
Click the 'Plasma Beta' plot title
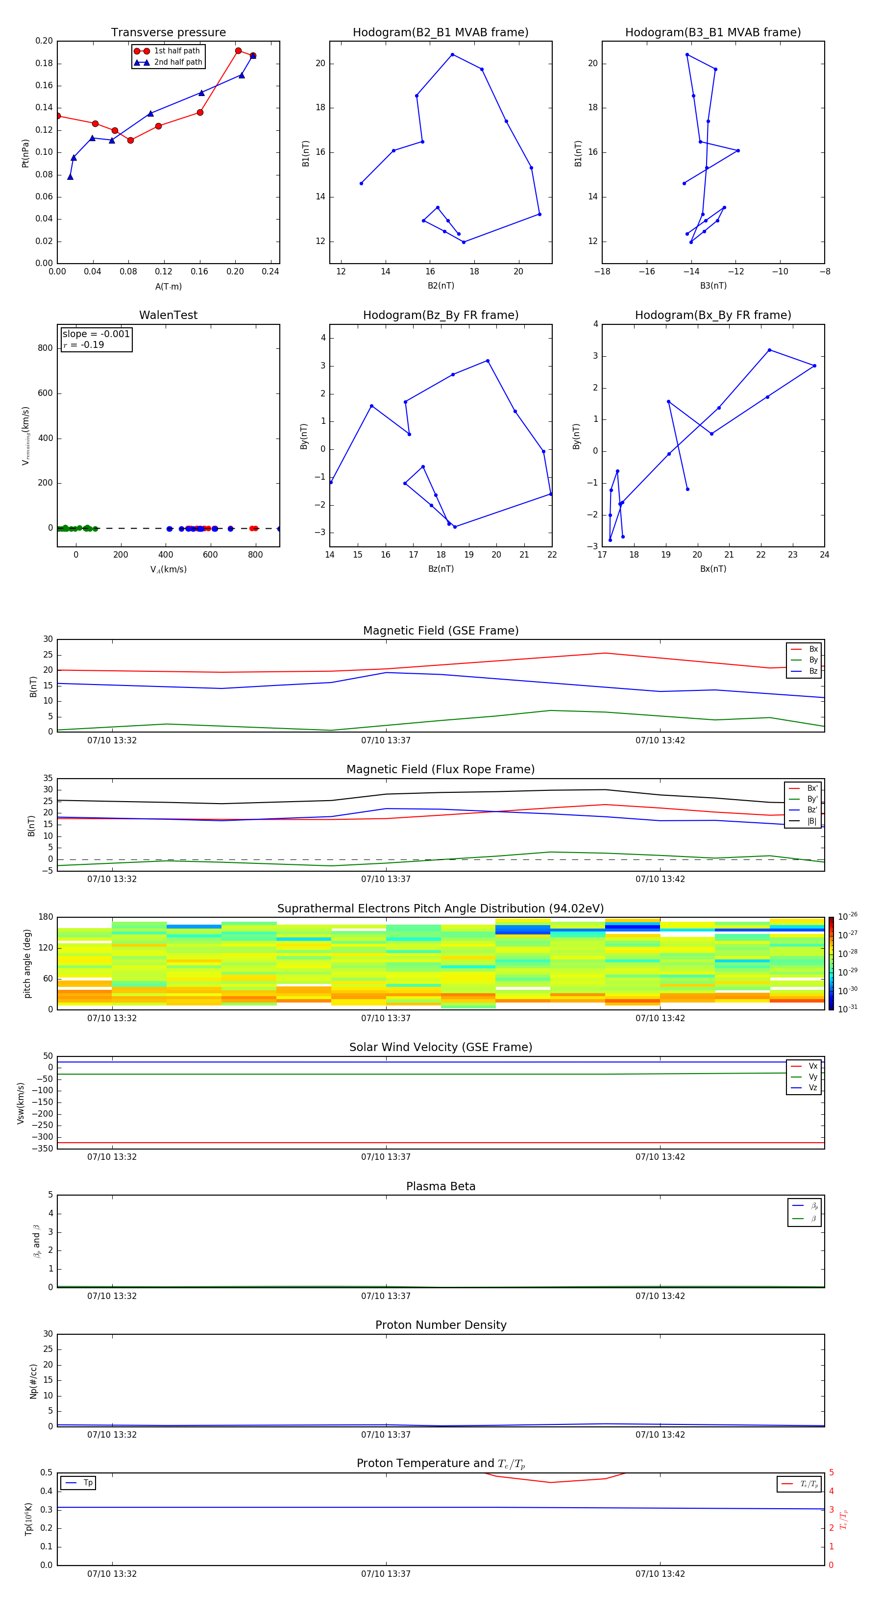[441, 1186]
